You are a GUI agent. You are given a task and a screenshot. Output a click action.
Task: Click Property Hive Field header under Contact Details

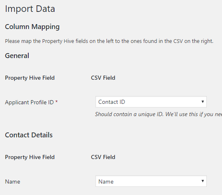tap(30, 157)
